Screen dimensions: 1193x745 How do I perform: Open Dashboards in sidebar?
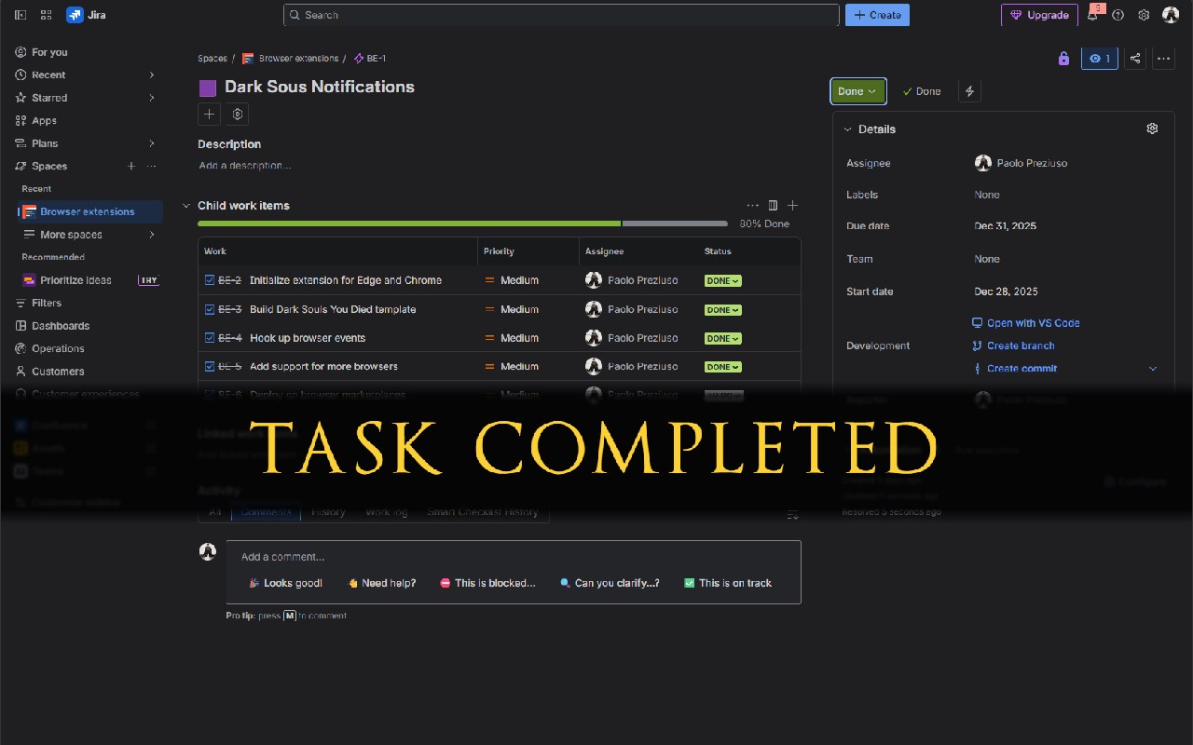[x=86, y=326]
